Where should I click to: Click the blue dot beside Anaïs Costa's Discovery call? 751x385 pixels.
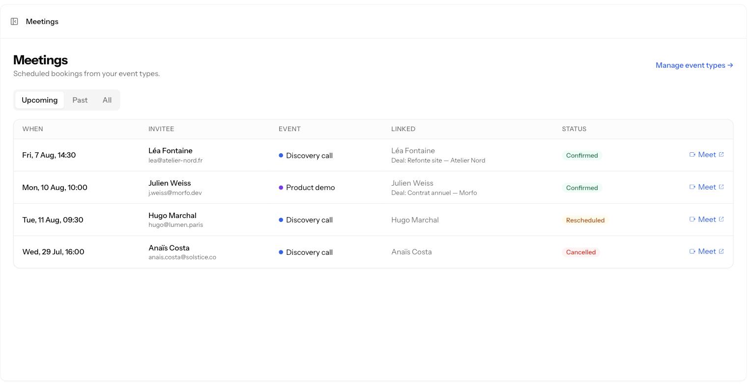click(x=281, y=252)
